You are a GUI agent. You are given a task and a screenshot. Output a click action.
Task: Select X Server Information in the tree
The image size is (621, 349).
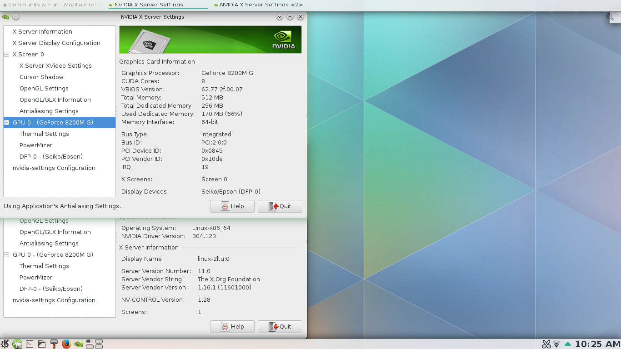[x=42, y=31]
